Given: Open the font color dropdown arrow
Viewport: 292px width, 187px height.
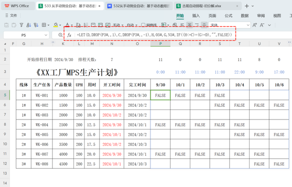Looking at the screenshot, I should (x=72, y=25).
